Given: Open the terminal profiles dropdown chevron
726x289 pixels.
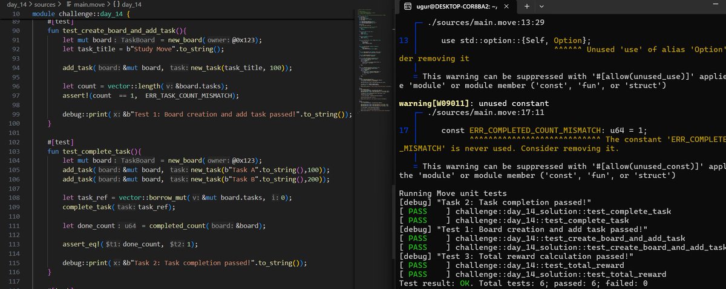Looking at the screenshot, I should (541, 6).
